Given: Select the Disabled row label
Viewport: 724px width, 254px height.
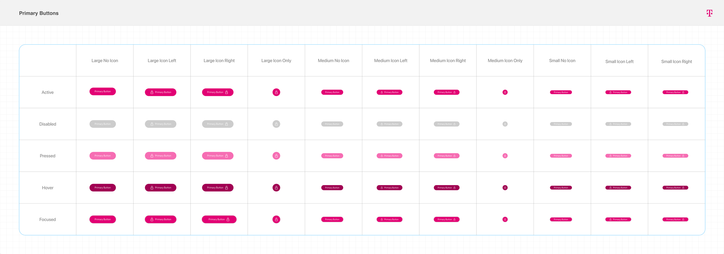Looking at the screenshot, I should 48,124.
